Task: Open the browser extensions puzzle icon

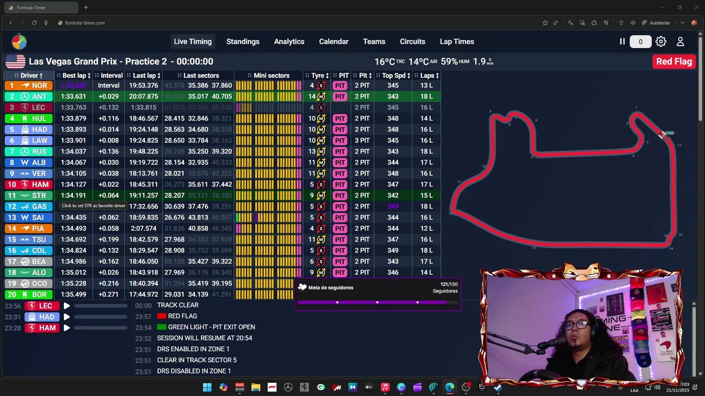Action: [x=594, y=23]
